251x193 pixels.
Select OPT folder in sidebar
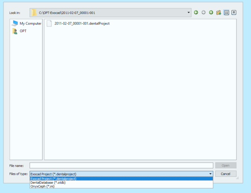(x=19, y=31)
